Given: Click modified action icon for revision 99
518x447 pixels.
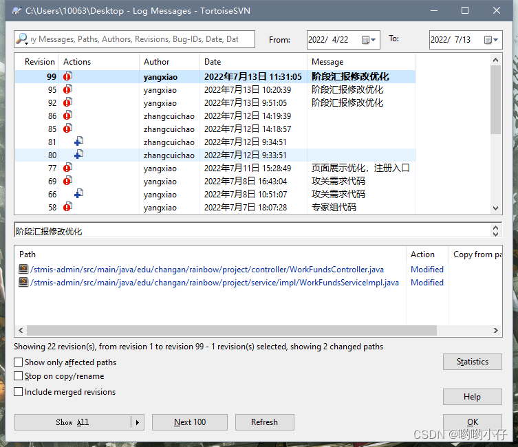Looking at the screenshot, I should 67,76.
